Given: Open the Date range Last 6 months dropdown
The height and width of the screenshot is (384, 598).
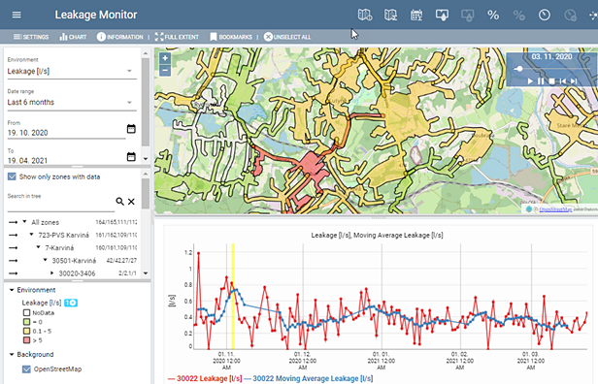Looking at the screenshot, I should click(x=72, y=102).
